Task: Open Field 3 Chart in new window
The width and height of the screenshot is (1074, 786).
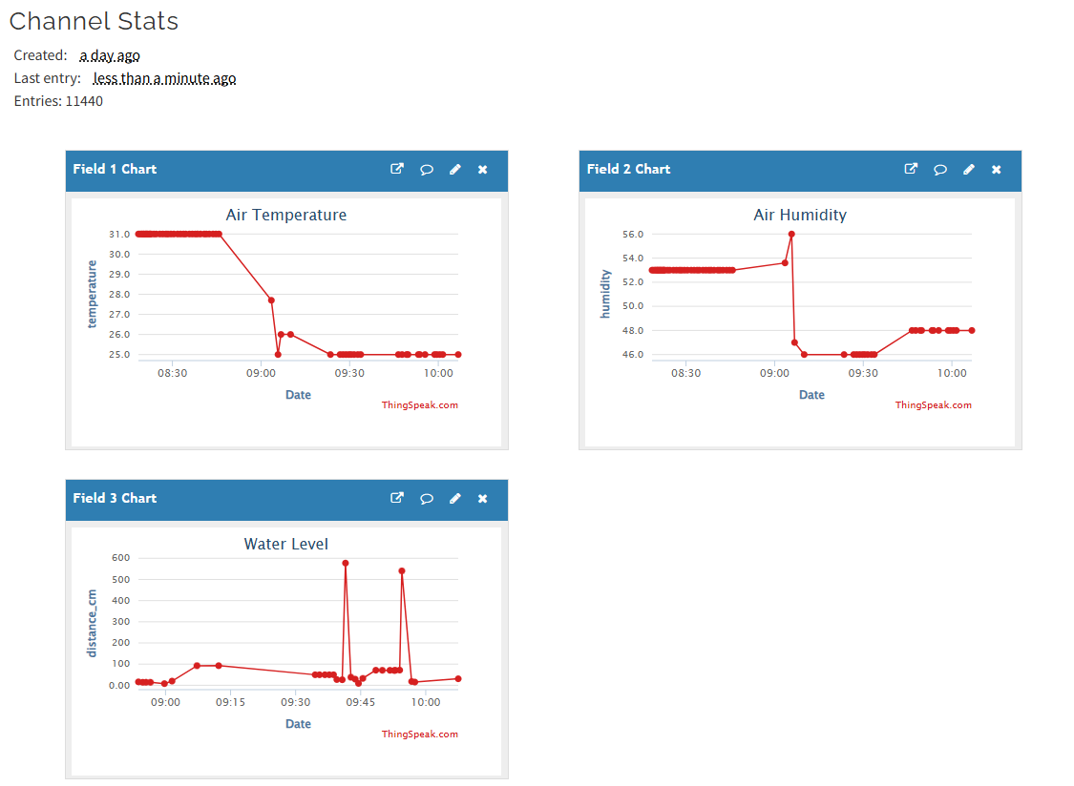Action: click(396, 499)
